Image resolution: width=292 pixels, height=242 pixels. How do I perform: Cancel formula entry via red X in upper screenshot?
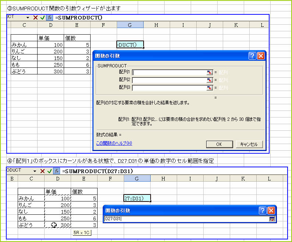(35, 18)
